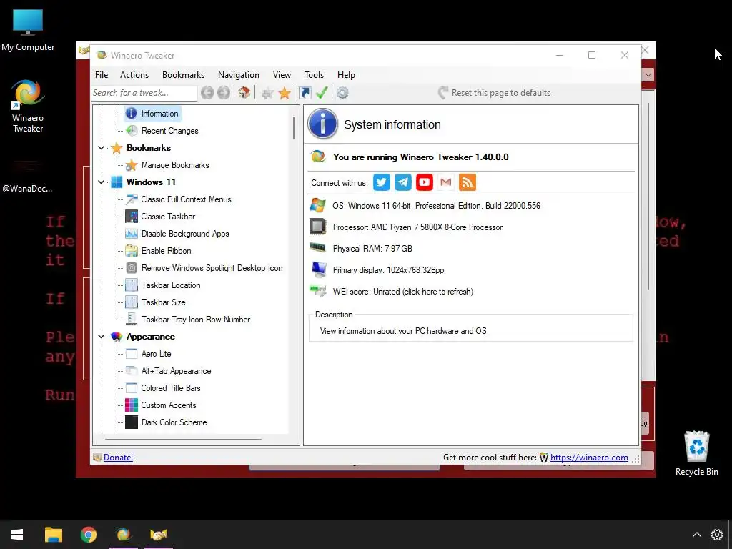Select Colored Title Bars tweak

[x=171, y=388]
